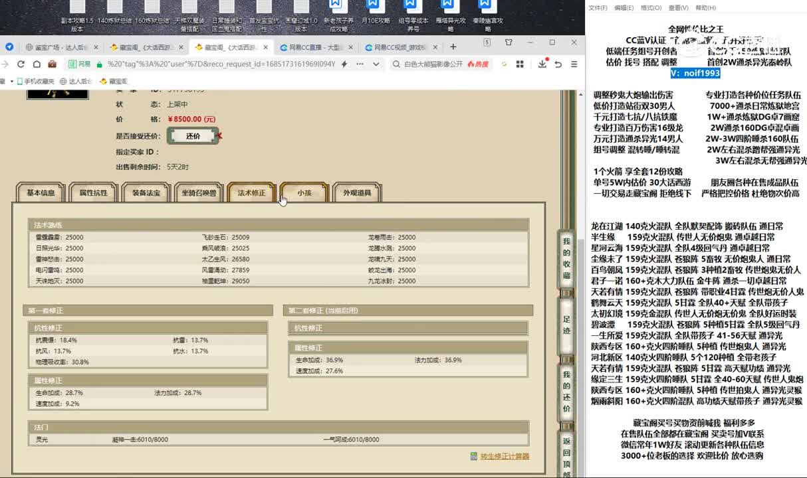This screenshot has height=478, width=807.
Task: Open the address bar three-dots menu
Action: (360, 64)
